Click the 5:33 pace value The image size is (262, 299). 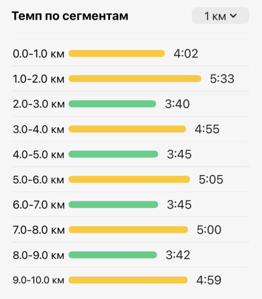(x=222, y=79)
